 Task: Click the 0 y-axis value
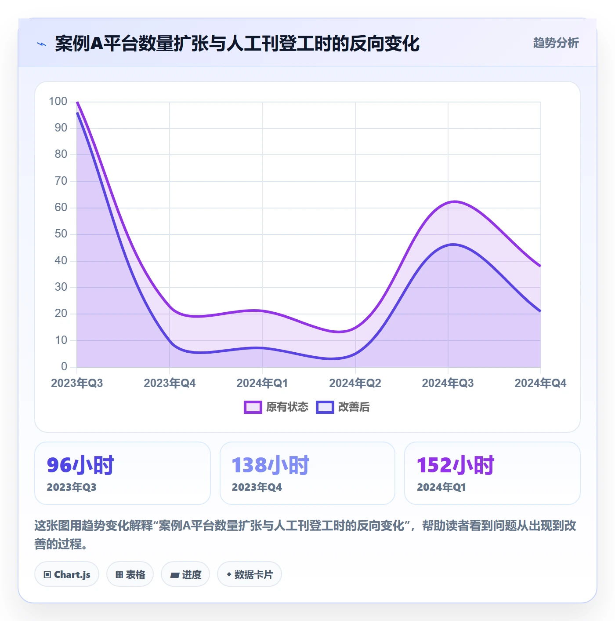click(64, 366)
